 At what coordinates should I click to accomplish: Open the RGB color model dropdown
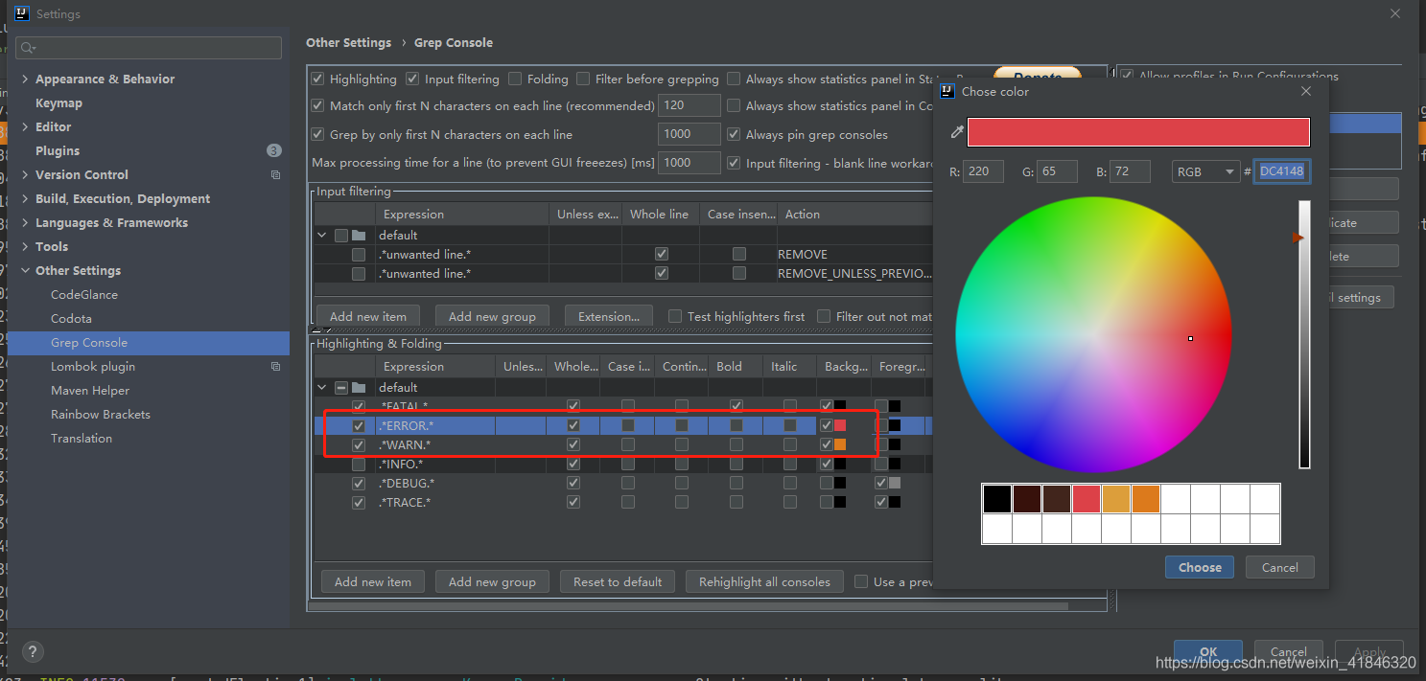(x=1205, y=171)
